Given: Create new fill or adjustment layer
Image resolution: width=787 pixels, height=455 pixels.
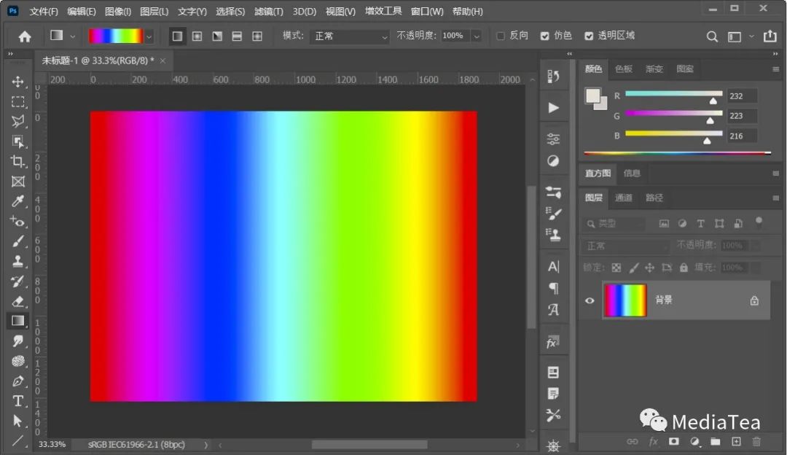Looking at the screenshot, I should coord(694,441).
